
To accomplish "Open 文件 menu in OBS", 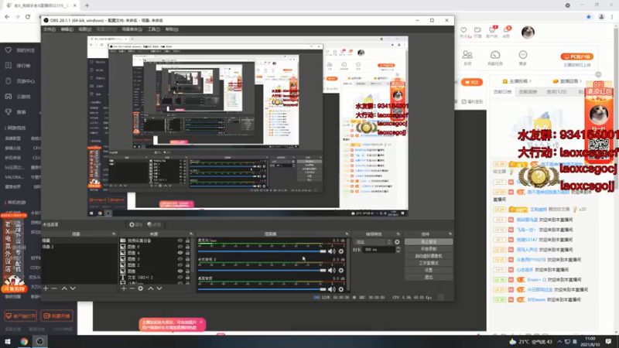I will pyautogui.click(x=50, y=29).
